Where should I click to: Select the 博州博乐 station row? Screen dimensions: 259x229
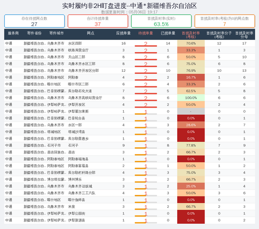[129, 179]
